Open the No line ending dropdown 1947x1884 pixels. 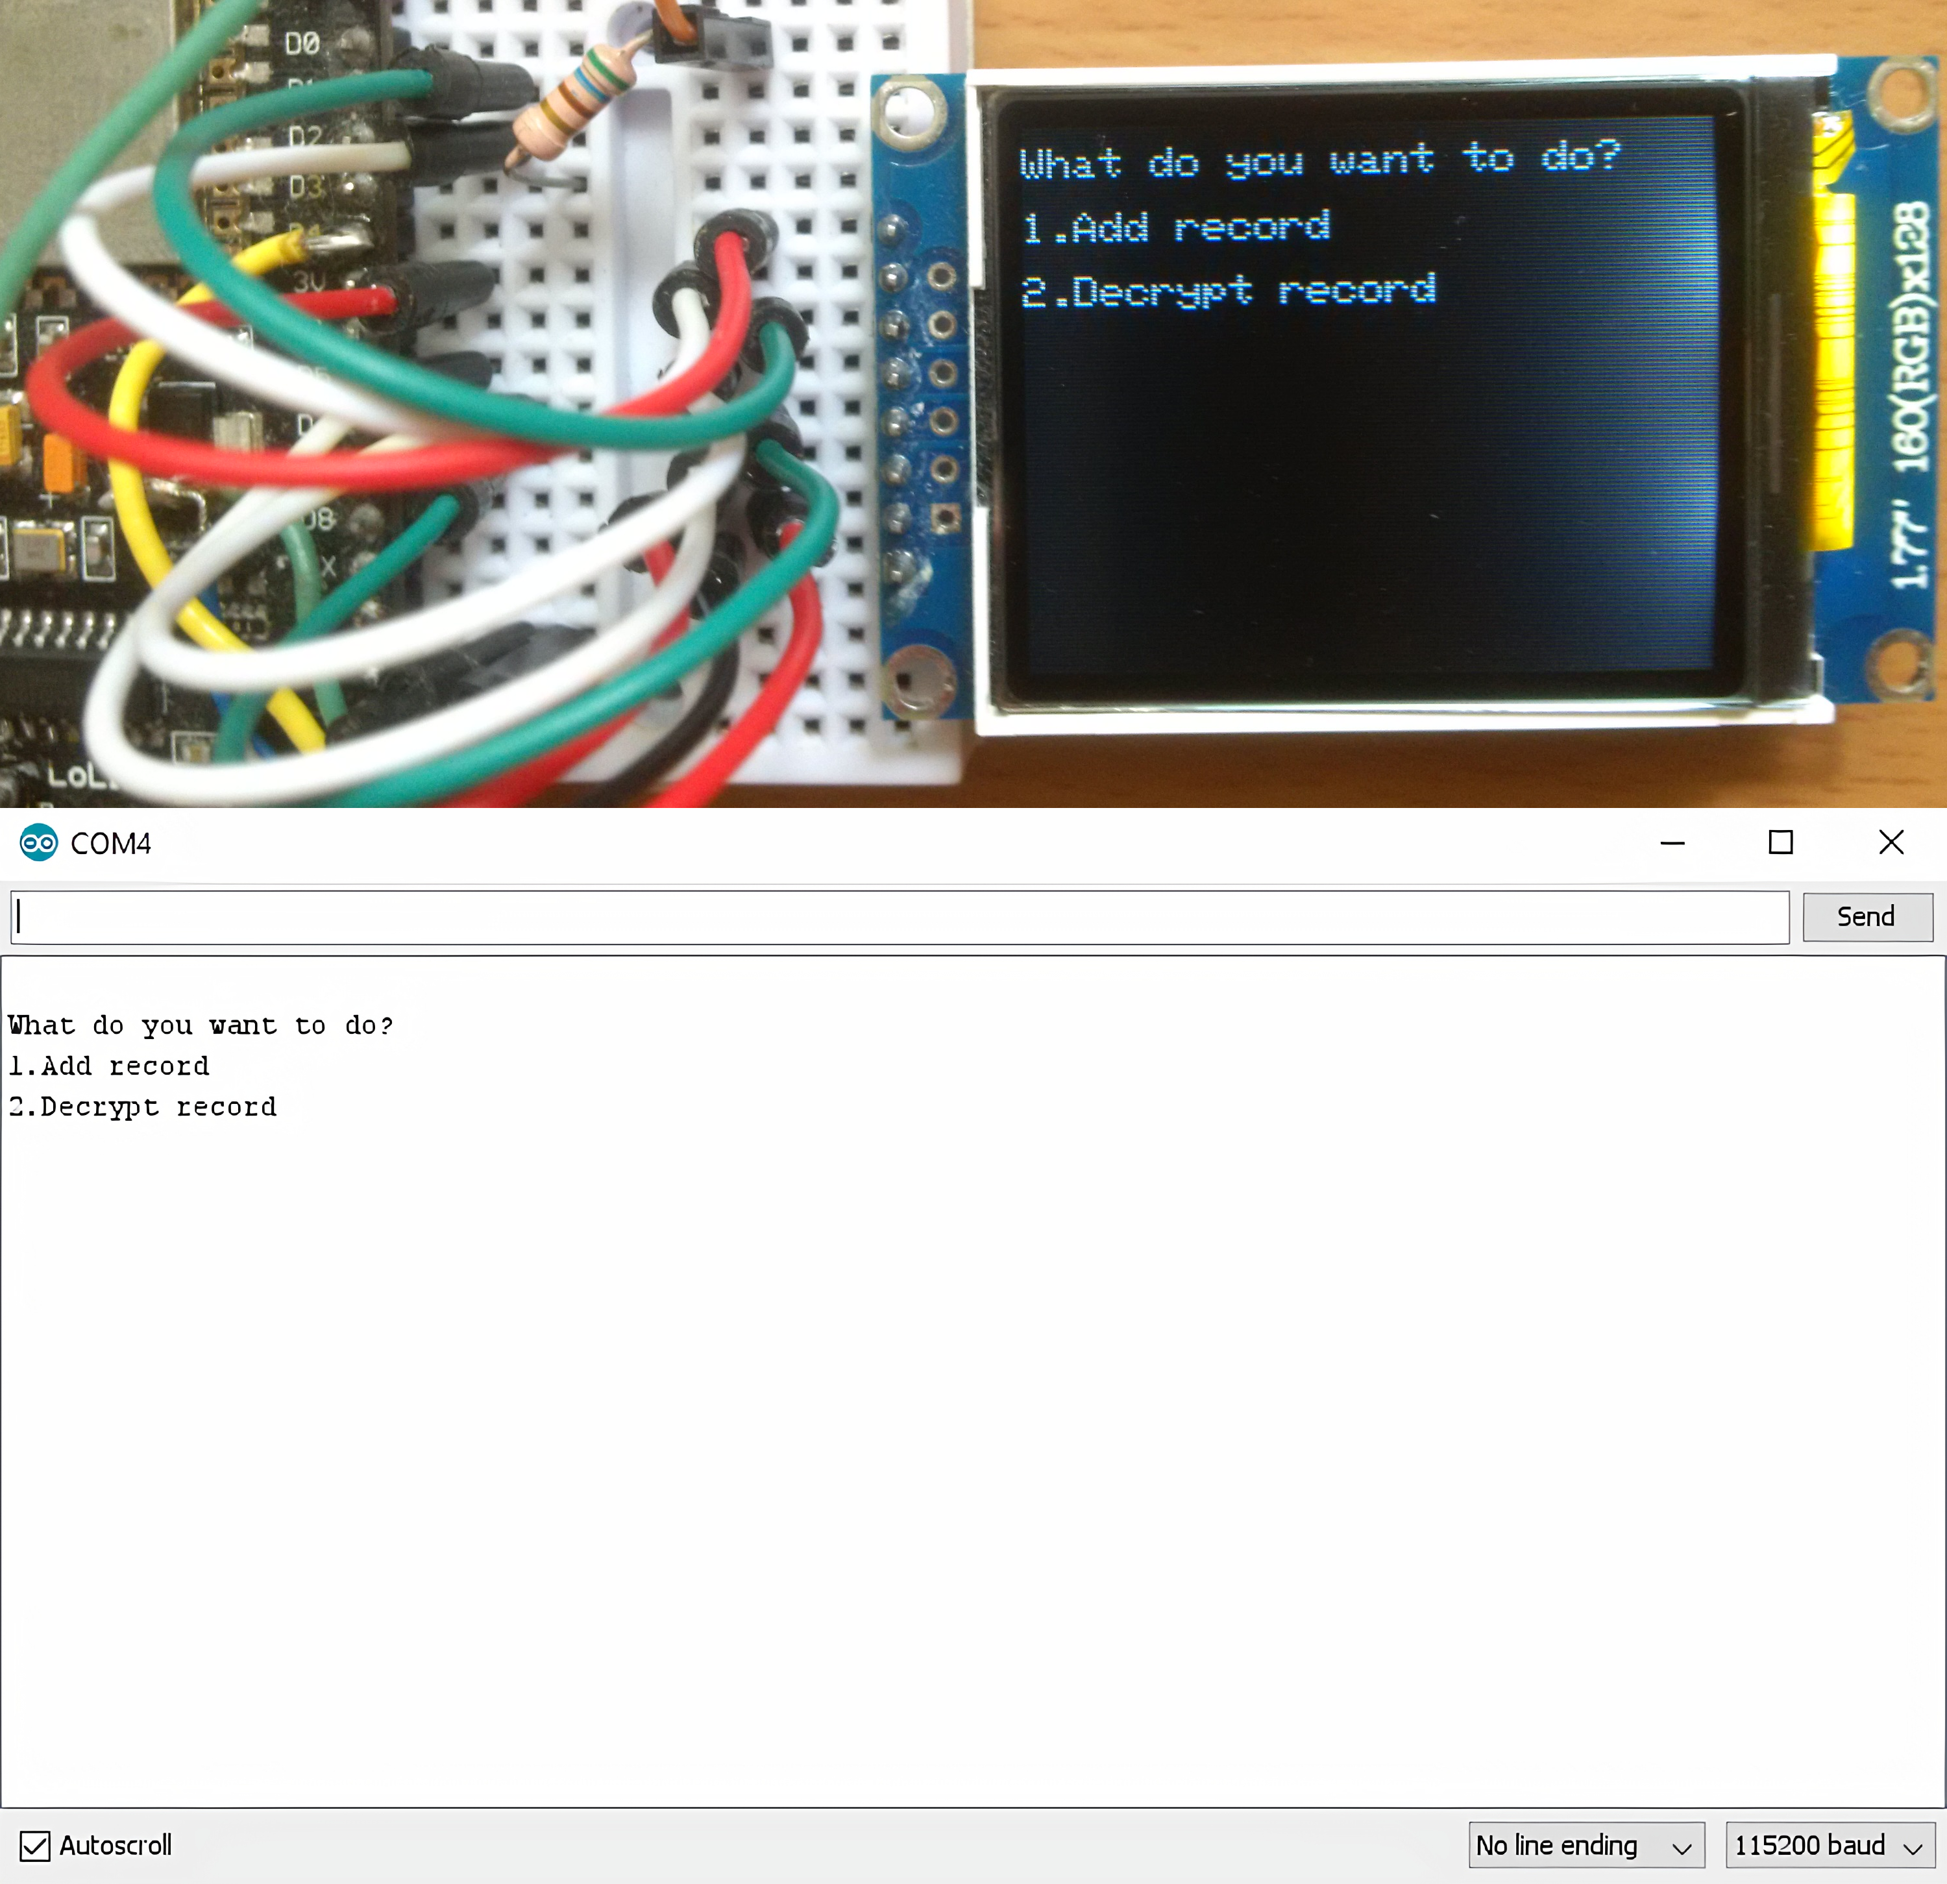click(x=1586, y=1845)
